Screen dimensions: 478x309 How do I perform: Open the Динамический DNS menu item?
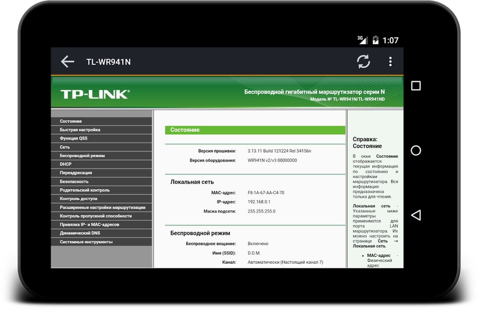(x=101, y=233)
